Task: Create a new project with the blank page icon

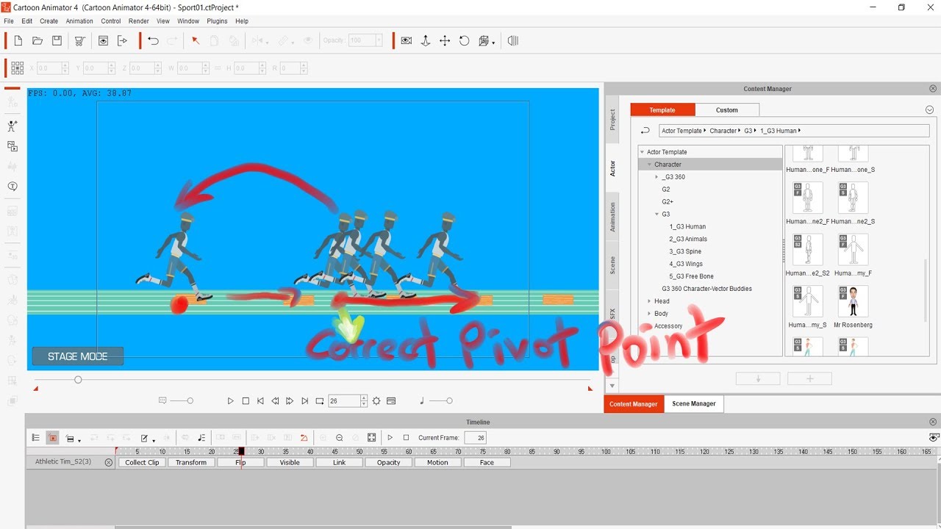Action: click(18, 41)
